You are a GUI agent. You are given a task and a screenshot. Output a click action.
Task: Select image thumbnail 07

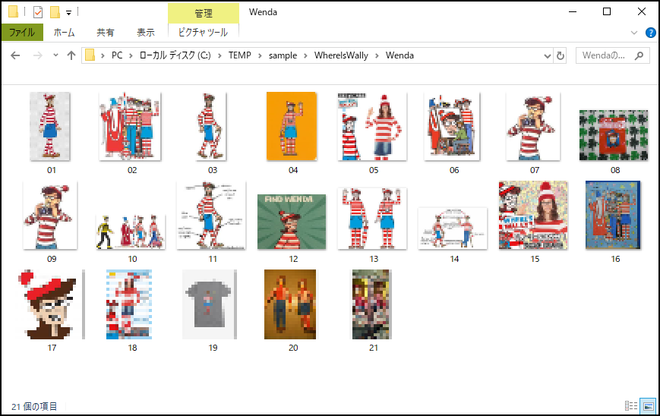(533, 126)
